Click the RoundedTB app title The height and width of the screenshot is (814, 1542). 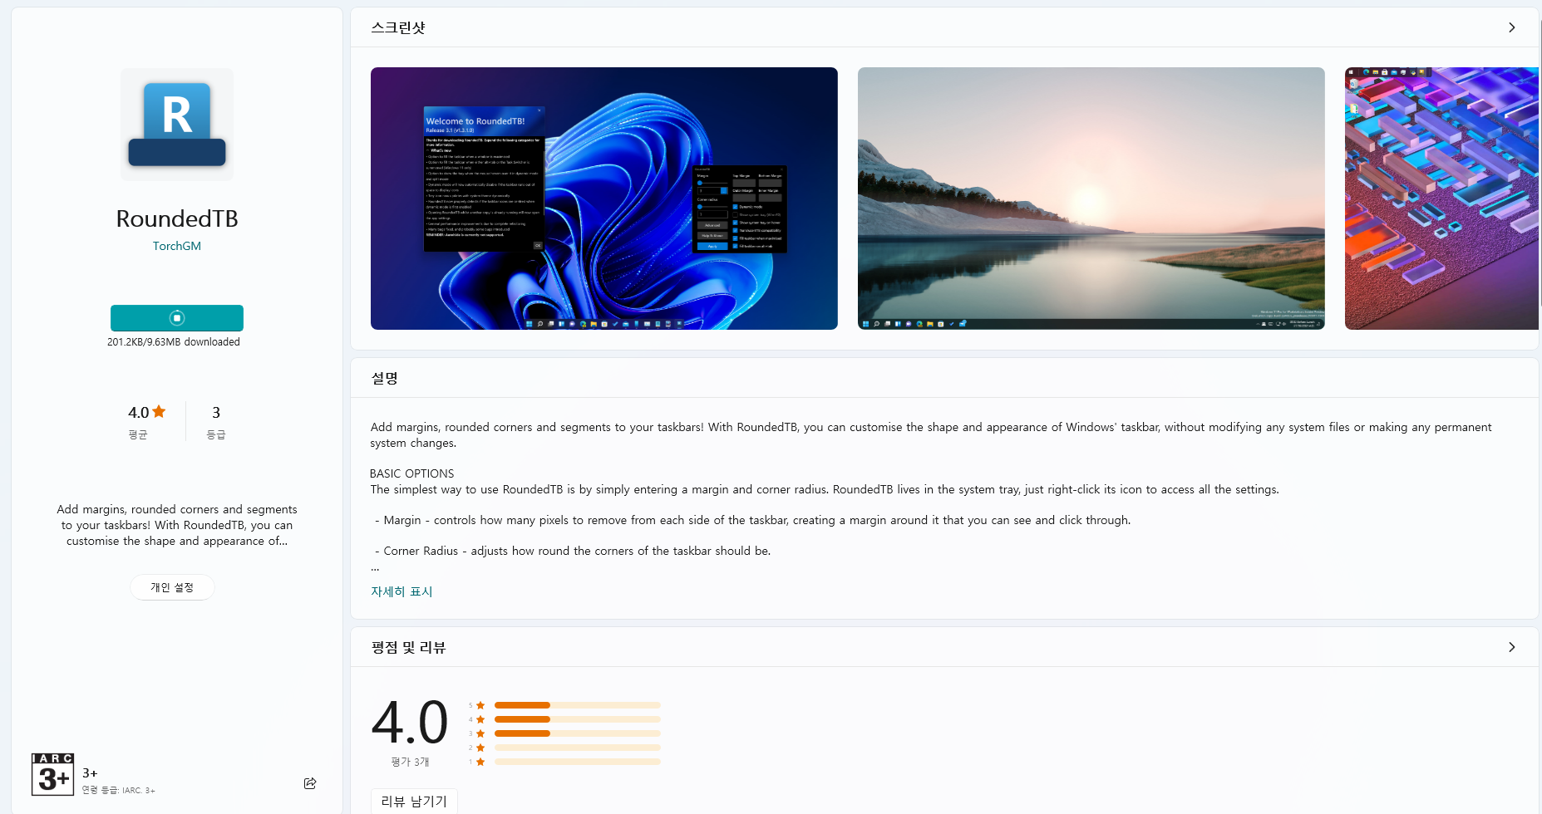coord(177,218)
